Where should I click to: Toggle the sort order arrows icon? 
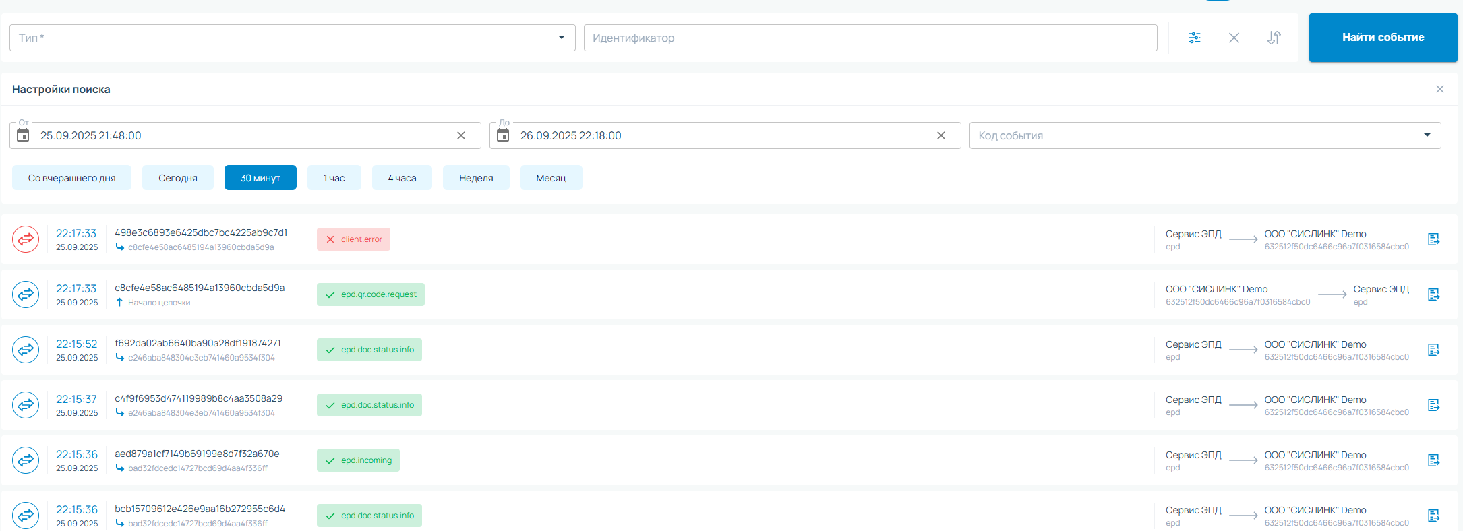coord(1274,38)
